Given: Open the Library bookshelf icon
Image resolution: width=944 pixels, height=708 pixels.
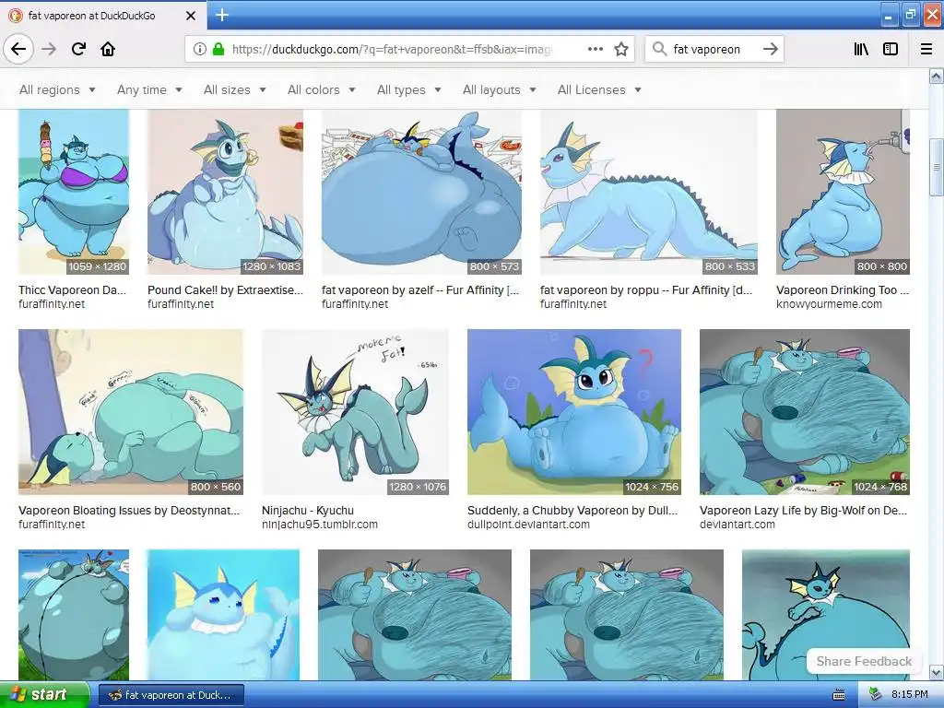Looking at the screenshot, I should tap(861, 50).
